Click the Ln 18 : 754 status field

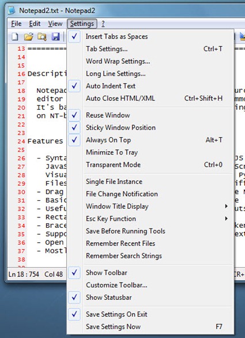tap(24, 274)
